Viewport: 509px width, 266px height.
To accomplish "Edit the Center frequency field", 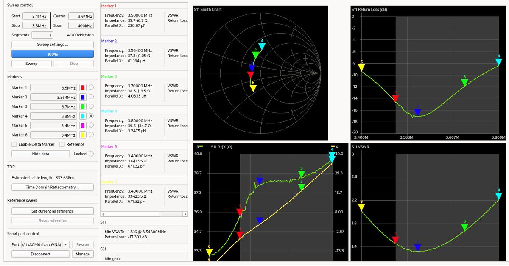I will [81, 16].
